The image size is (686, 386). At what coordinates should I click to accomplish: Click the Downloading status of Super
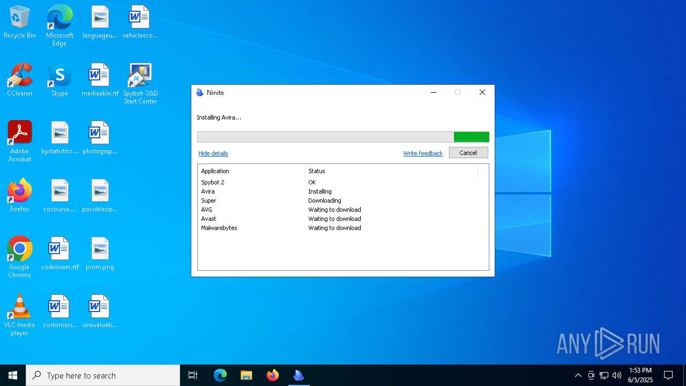click(x=325, y=201)
